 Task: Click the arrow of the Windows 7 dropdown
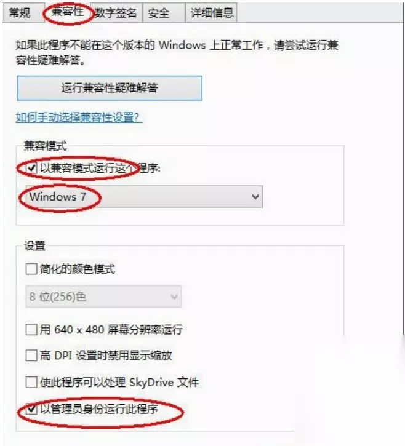click(x=255, y=196)
